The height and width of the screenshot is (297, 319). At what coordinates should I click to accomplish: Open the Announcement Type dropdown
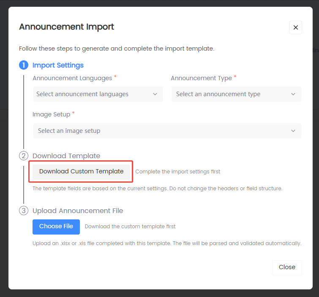pos(236,94)
